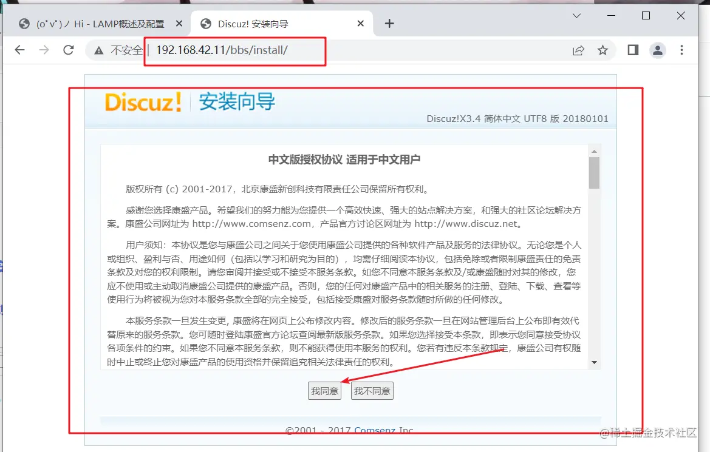Close the LAMP概述及配置 tab
The height and width of the screenshot is (452, 710).
click(179, 24)
